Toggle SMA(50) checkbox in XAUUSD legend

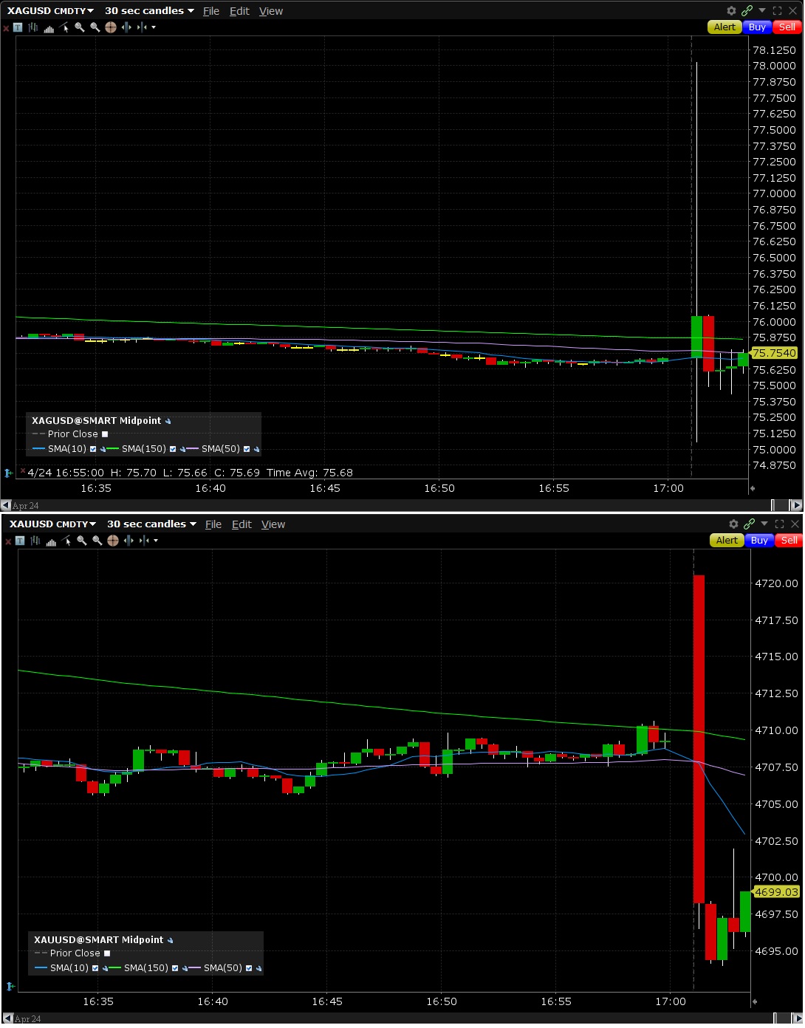[x=249, y=968]
